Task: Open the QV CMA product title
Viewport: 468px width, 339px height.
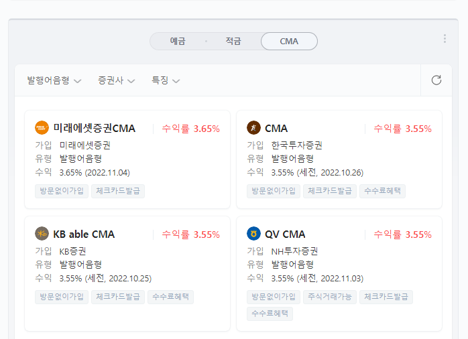Action: tap(285, 234)
